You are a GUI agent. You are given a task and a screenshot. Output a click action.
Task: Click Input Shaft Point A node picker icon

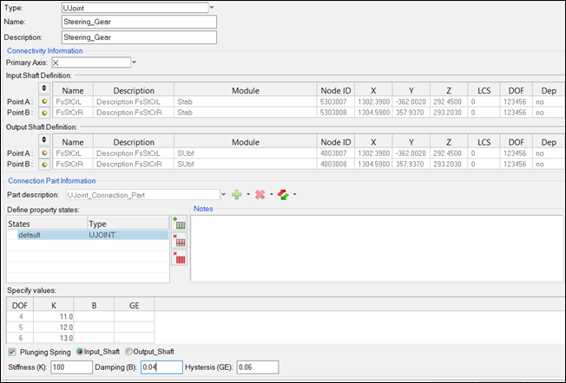(x=43, y=102)
